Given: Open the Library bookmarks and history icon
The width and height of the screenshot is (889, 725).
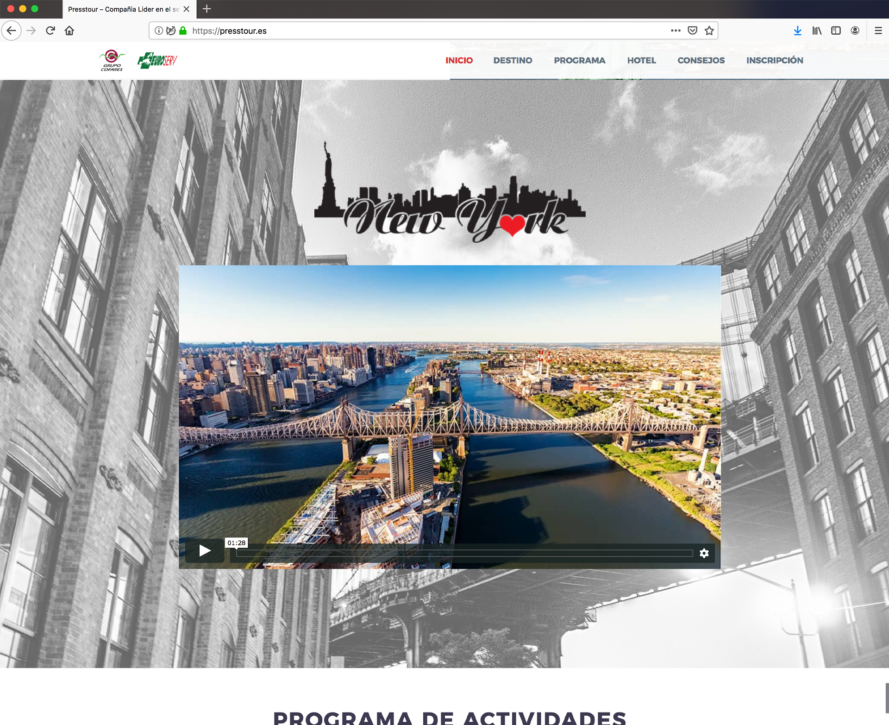Looking at the screenshot, I should (x=817, y=31).
